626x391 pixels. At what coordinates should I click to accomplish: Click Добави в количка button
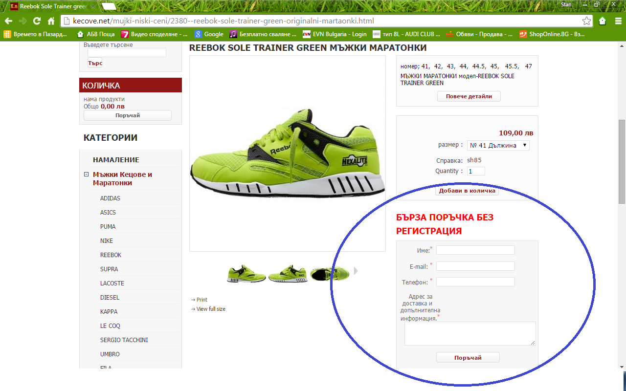point(467,191)
